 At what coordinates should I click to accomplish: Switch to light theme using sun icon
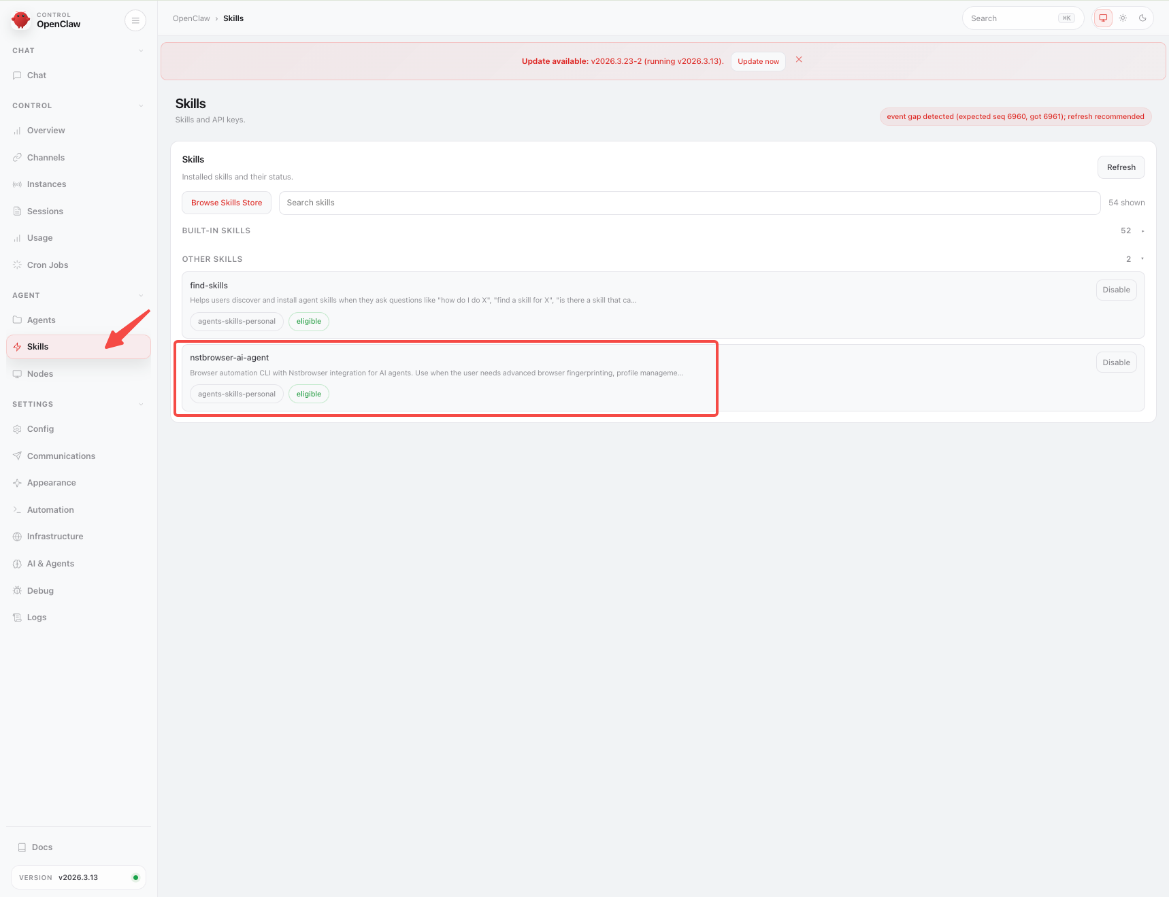(x=1123, y=18)
